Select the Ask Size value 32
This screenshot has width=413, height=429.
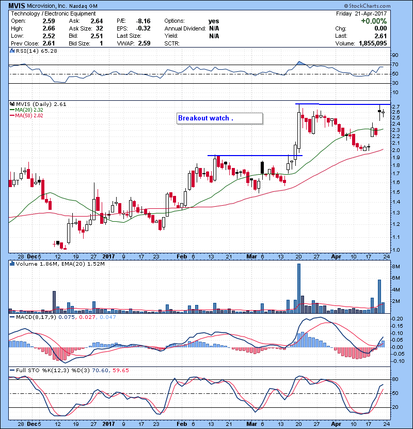[100, 28]
